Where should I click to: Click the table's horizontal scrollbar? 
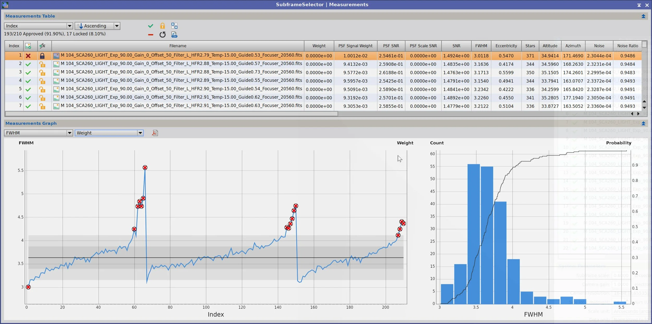click(171, 114)
